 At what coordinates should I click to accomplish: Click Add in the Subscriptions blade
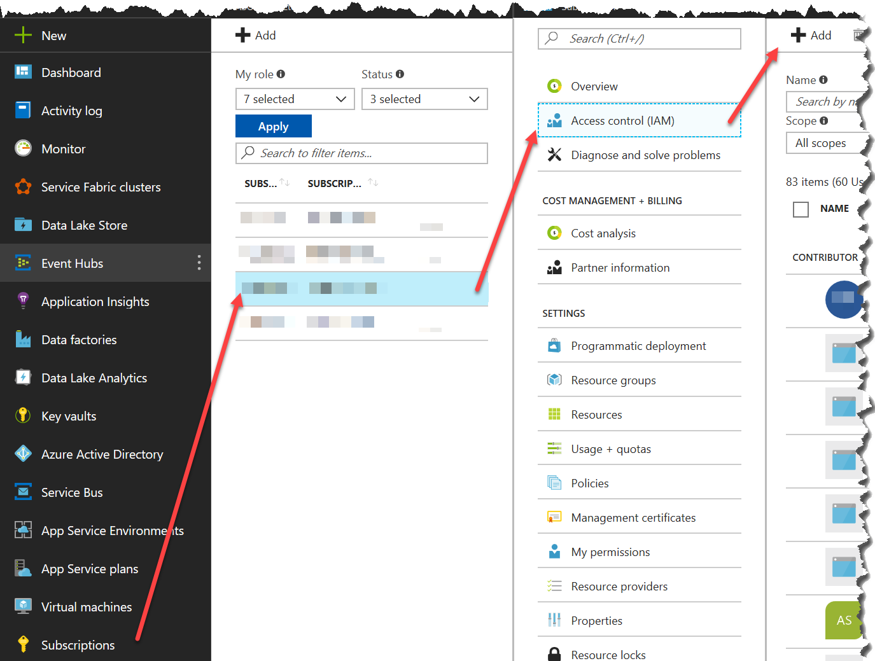(255, 35)
